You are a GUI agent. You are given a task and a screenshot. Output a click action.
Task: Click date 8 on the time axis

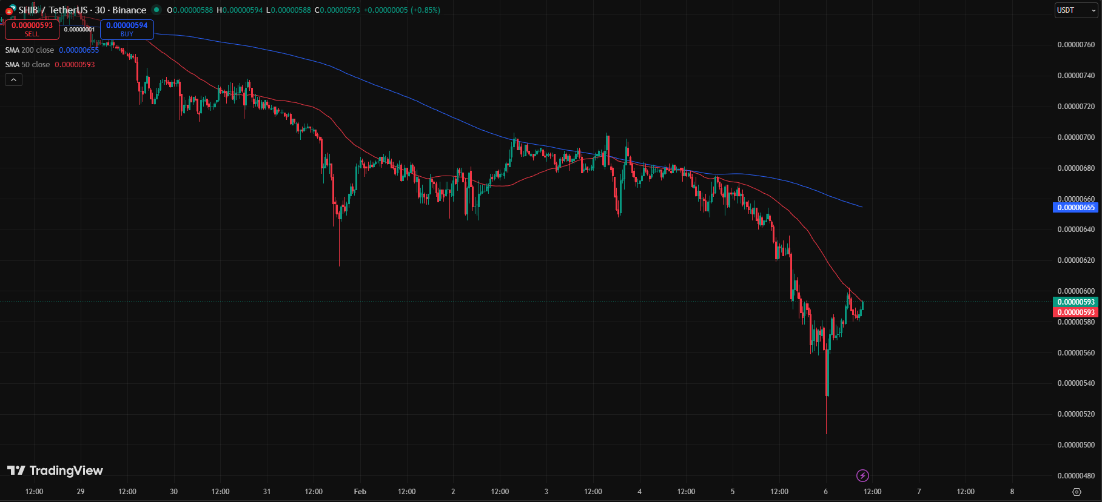point(1012,492)
